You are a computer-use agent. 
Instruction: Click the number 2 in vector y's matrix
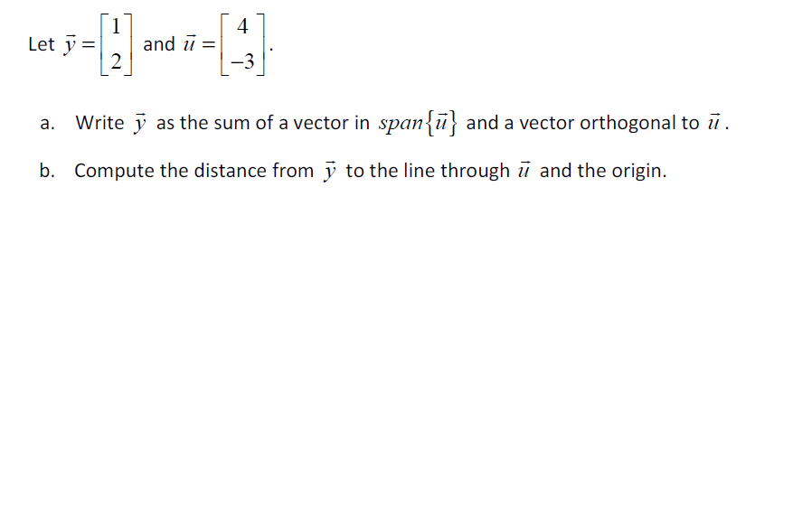(116, 61)
